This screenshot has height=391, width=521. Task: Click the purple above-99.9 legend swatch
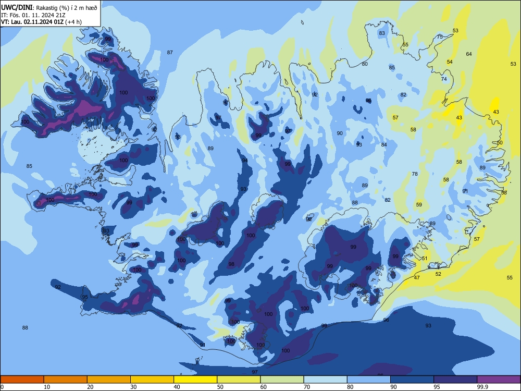click(x=499, y=380)
